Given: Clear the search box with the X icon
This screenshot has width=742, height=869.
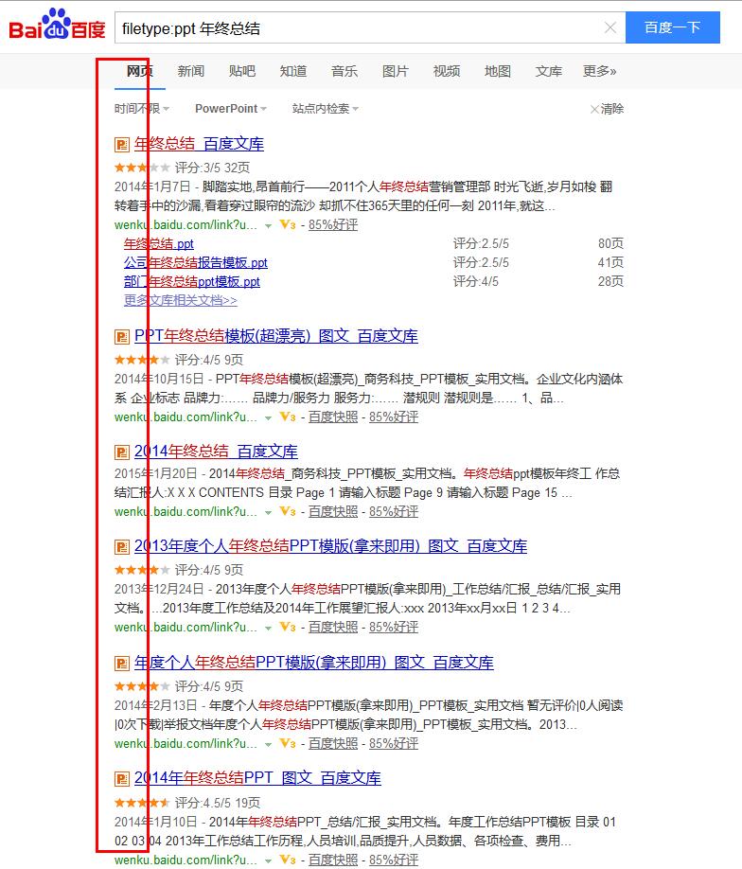Looking at the screenshot, I should [x=610, y=27].
